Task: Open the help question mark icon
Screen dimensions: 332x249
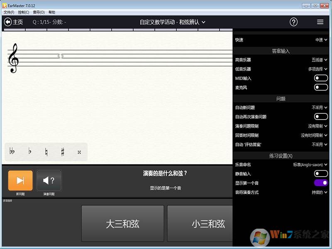Action: tap(293, 22)
